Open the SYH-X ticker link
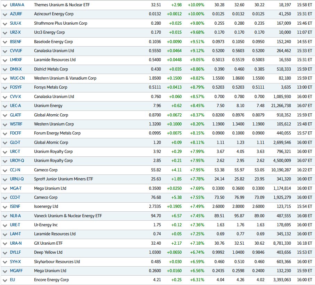315x285 pixels. pyautogui.click(x=16, y=262)
